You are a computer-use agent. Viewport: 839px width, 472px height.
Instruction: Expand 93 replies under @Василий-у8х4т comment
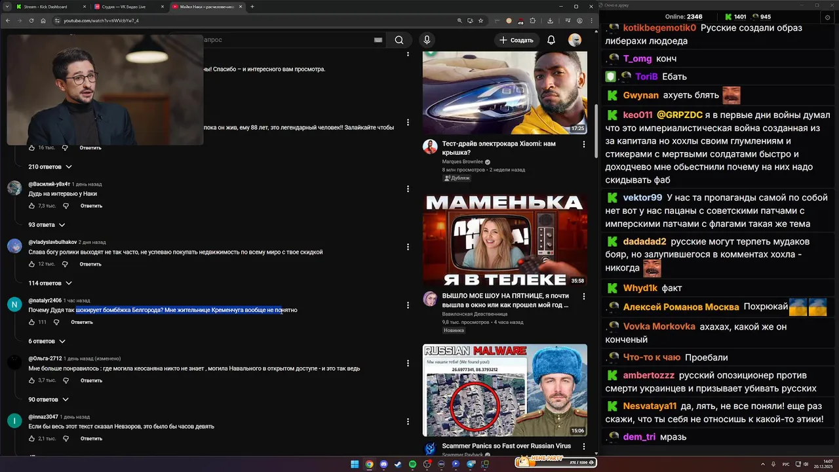(48, 225)
